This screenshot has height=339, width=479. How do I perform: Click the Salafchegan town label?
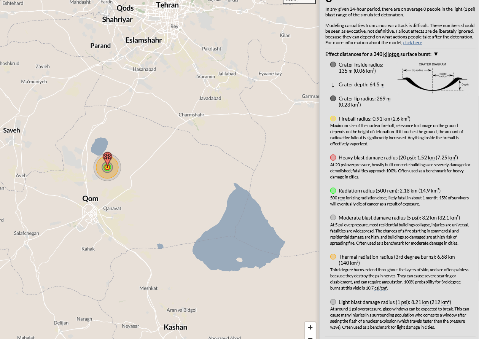coord(26,233)
